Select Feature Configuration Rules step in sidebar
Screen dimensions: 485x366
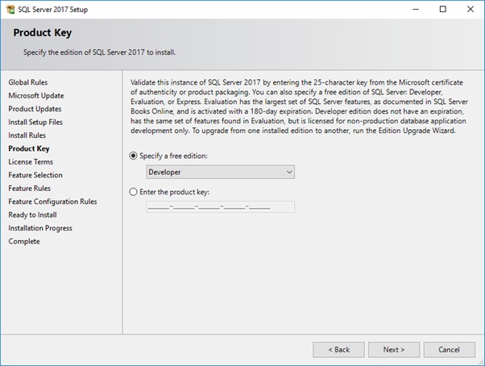[x=52, y=202]
